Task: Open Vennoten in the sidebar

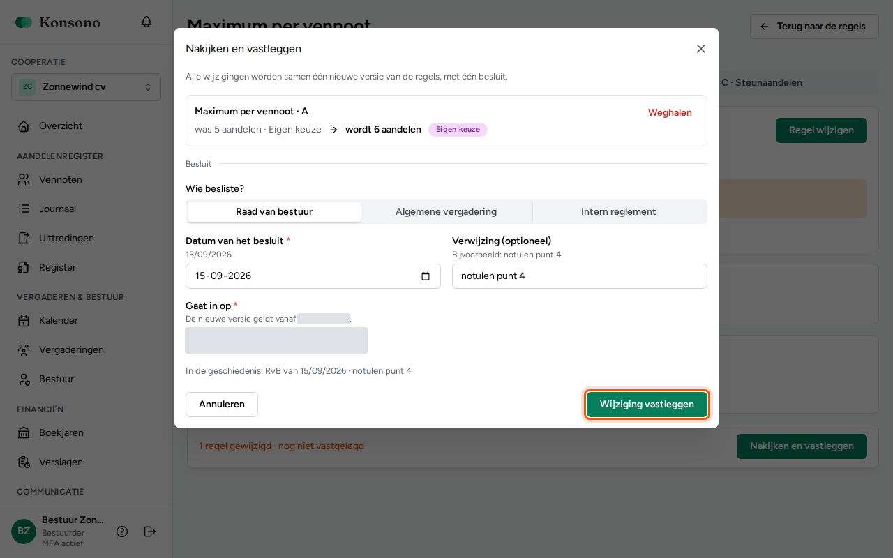Action: point(87,180)
